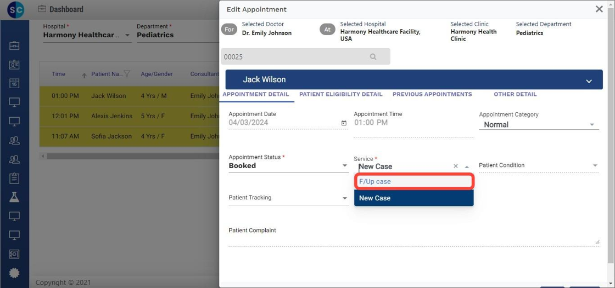
Task: Select the Alexis Jenkins row
Action: click(130, 116)
